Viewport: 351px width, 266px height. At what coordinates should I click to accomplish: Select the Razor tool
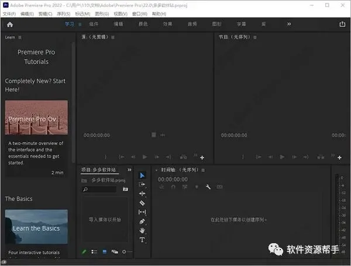[142, 203]
